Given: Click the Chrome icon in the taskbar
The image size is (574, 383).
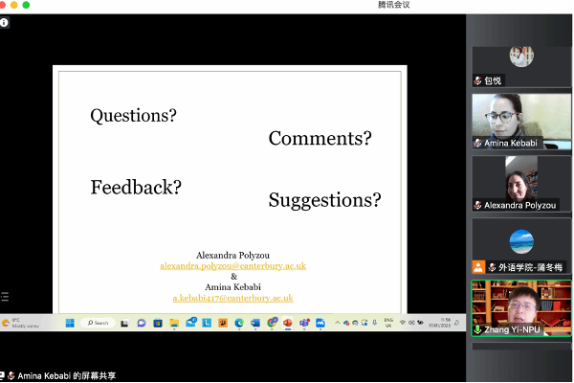Looking at the screenshot, I should (x=272, y=323).
